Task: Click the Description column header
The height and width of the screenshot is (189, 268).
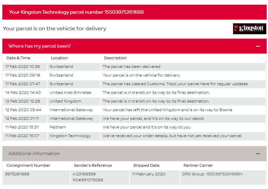Action: [115, 58]
